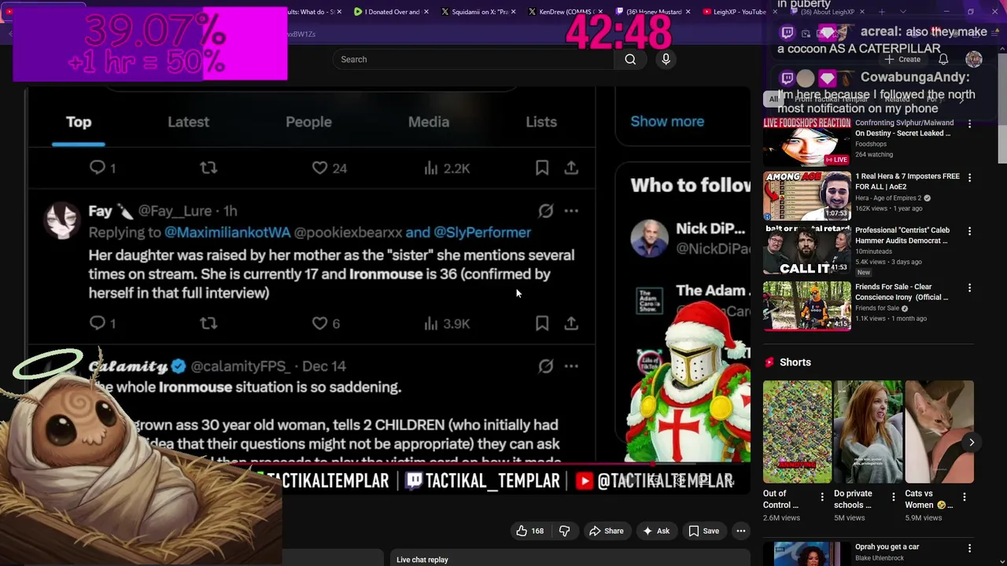This screenshot has width=1007, height=566.
Task: Share this YouTube video
Action: click(606, 531)
